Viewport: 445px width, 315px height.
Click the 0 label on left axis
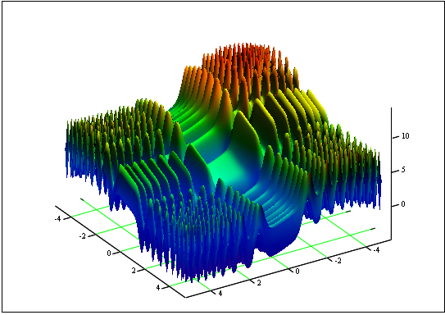(x=109, y=253)
